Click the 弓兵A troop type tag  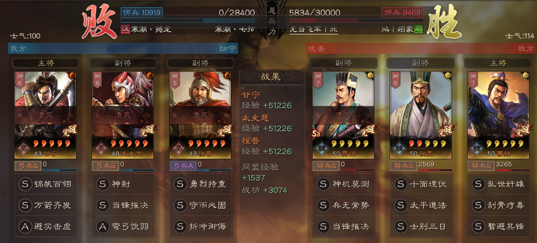click(182, 166)
